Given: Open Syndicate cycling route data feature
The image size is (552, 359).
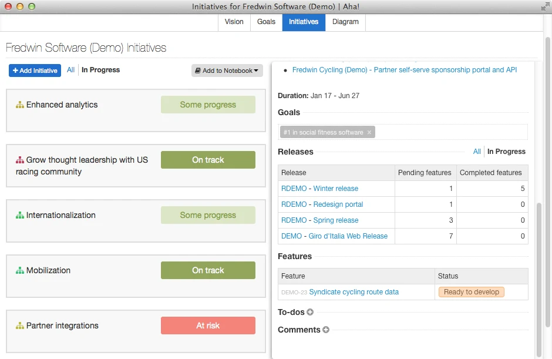Looking at the screenshot, I should tap(354, 292).
